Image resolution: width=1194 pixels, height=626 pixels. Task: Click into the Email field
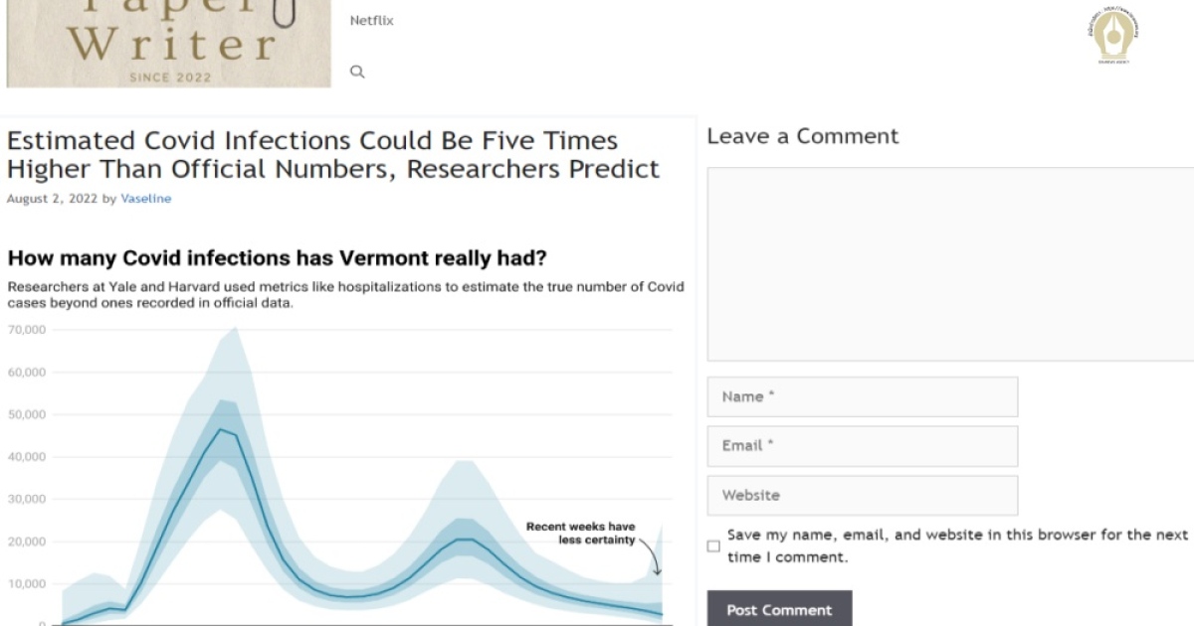[863, 446]
